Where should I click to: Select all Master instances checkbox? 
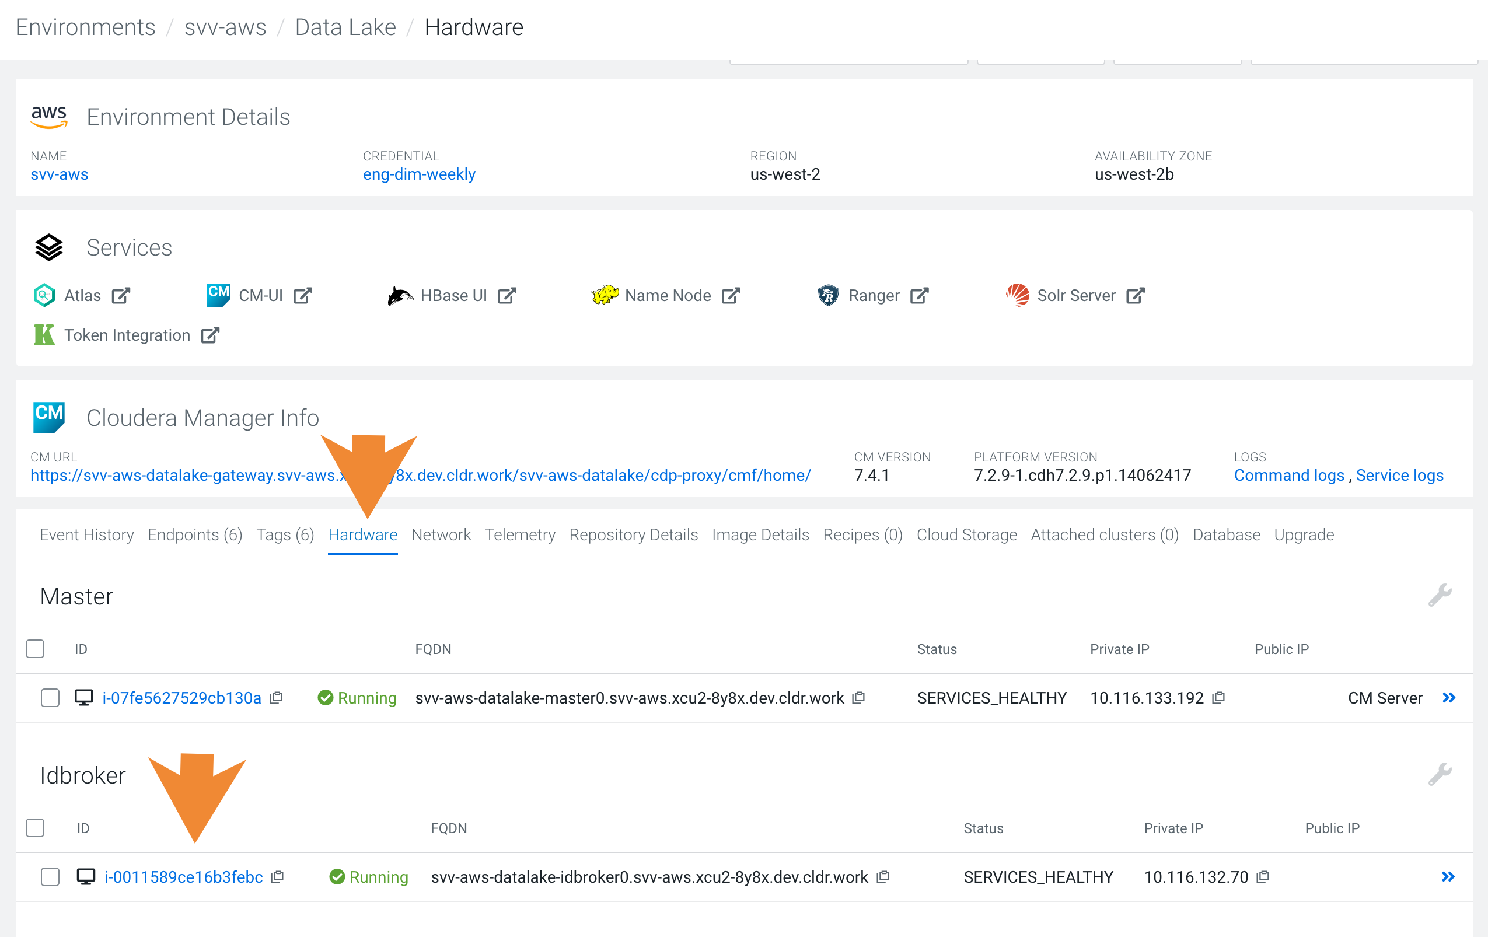point(35,649)
